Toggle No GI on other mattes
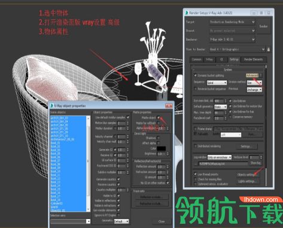The width and height of the screenshot is (283, 228). click(x=168, y=183)
